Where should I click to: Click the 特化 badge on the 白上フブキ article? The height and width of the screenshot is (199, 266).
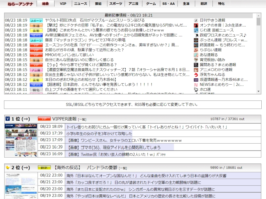click(x=36, y=90)
